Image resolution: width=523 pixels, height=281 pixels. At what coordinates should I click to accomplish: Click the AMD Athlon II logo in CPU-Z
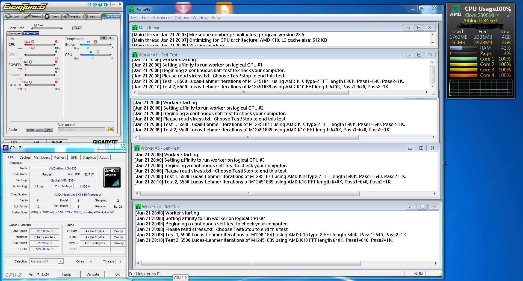[112, 177]
